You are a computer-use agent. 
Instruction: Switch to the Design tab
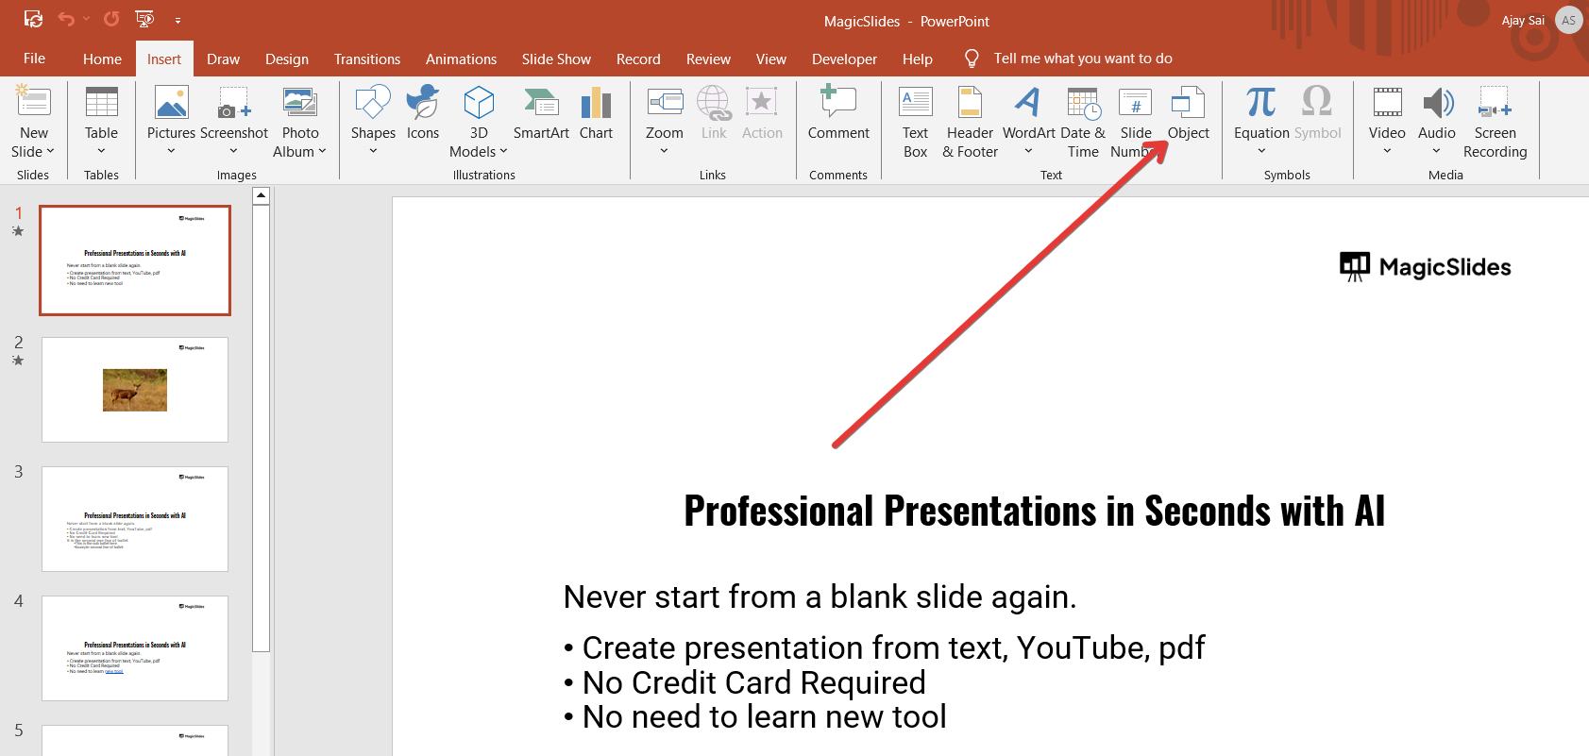287,59
